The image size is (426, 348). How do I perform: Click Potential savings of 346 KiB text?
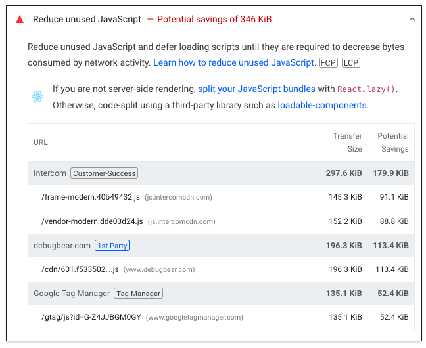[214, 19]
